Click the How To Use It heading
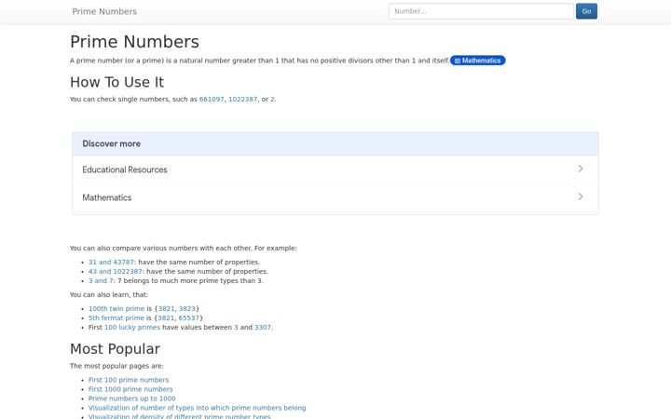The height and width of the screenshot is (419, 671). point(116,82)
